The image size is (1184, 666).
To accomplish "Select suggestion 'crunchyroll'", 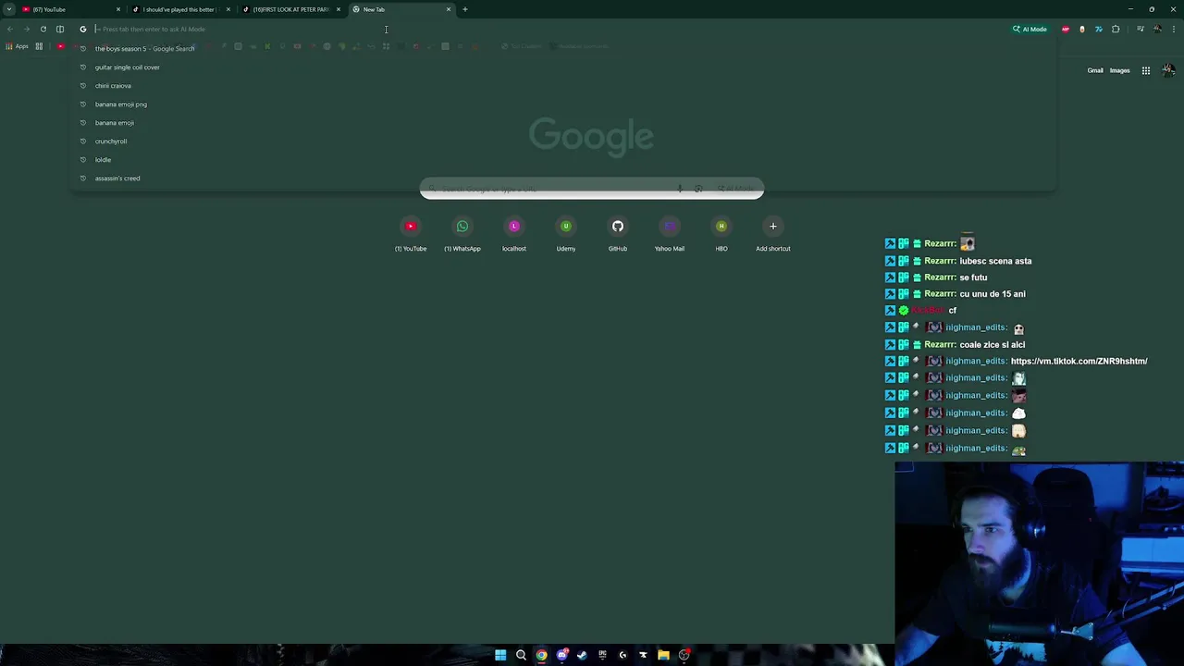I will (x=563, y=141).
